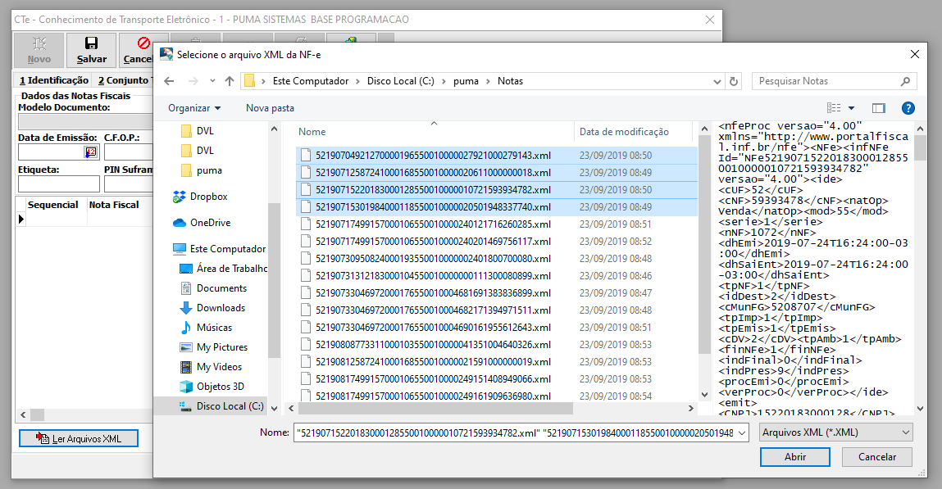This screenshot has height=489, width=942.
Task: Click the back navigation arrow
Action: (169, 81)
